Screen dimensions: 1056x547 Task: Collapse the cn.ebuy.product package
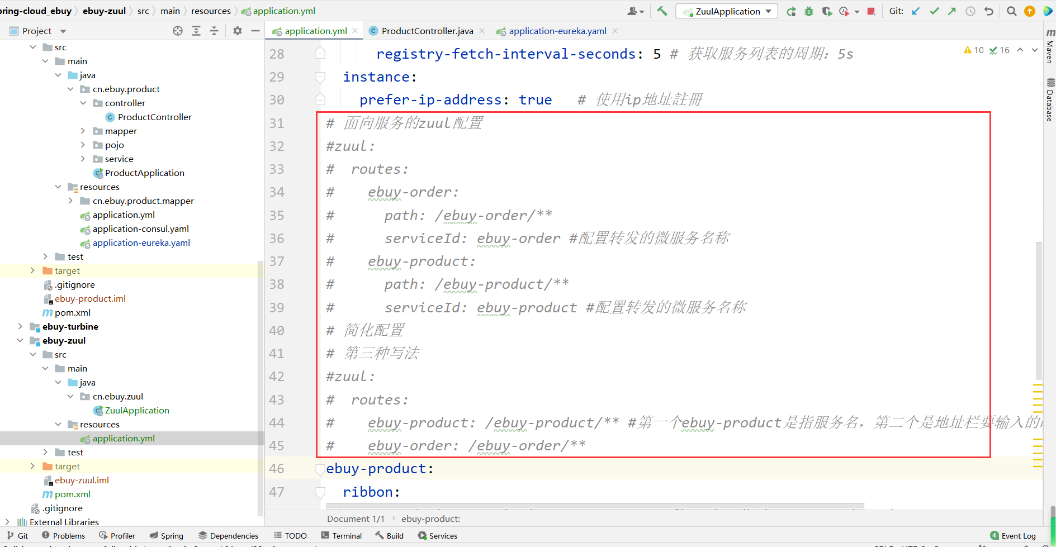coord(70,89)
